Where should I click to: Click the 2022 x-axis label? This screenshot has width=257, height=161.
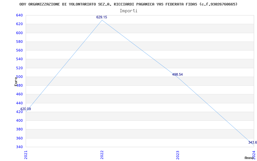102,155
